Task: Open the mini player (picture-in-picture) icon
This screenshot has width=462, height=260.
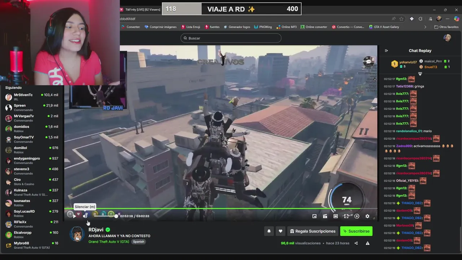Action: pos(314,216)
